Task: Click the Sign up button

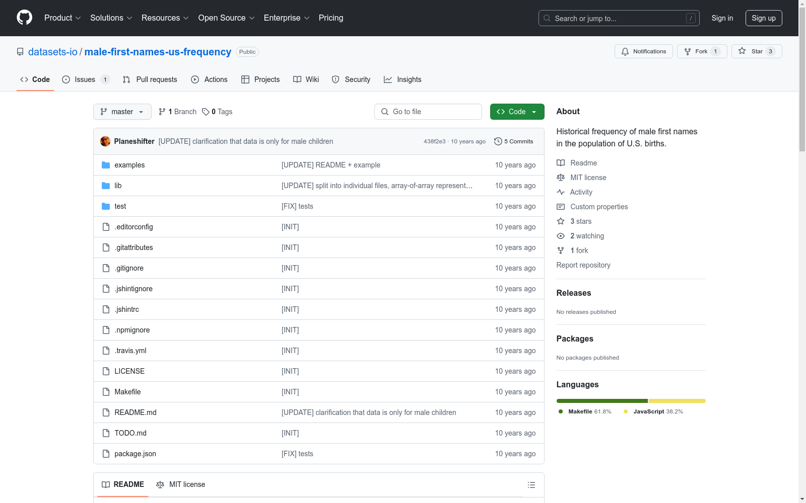Action: [x=764, y=18]
